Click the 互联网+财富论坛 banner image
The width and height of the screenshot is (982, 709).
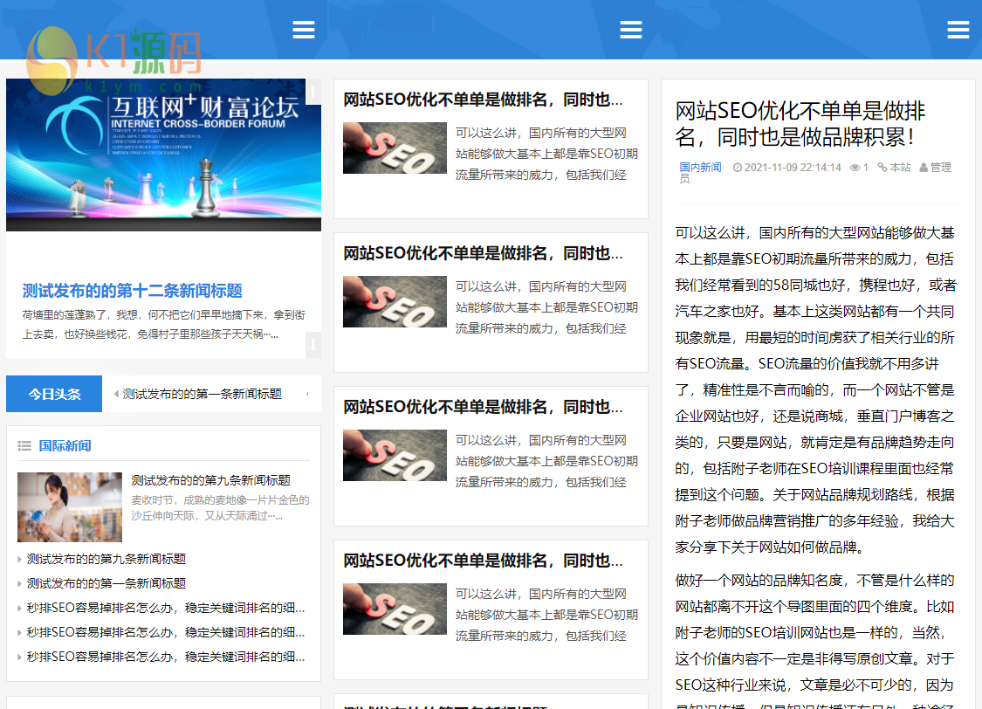[163, 155]
